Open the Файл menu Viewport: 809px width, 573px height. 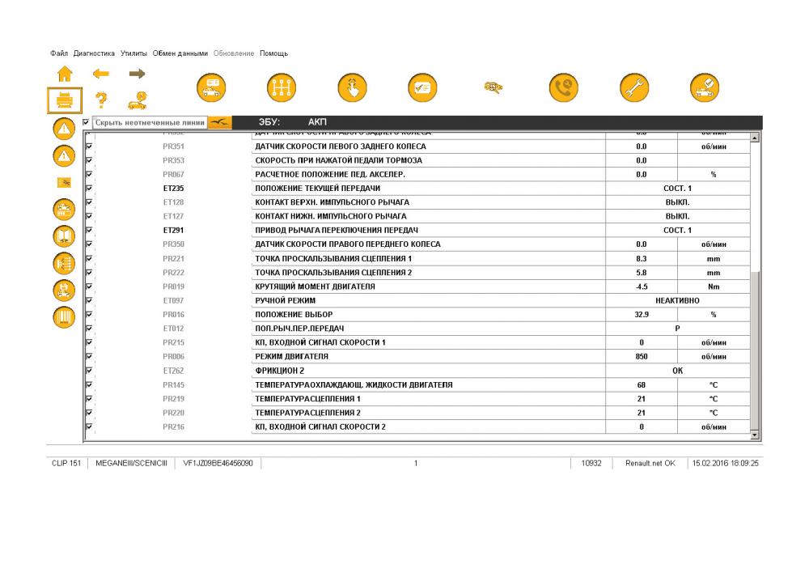[59, 53]
